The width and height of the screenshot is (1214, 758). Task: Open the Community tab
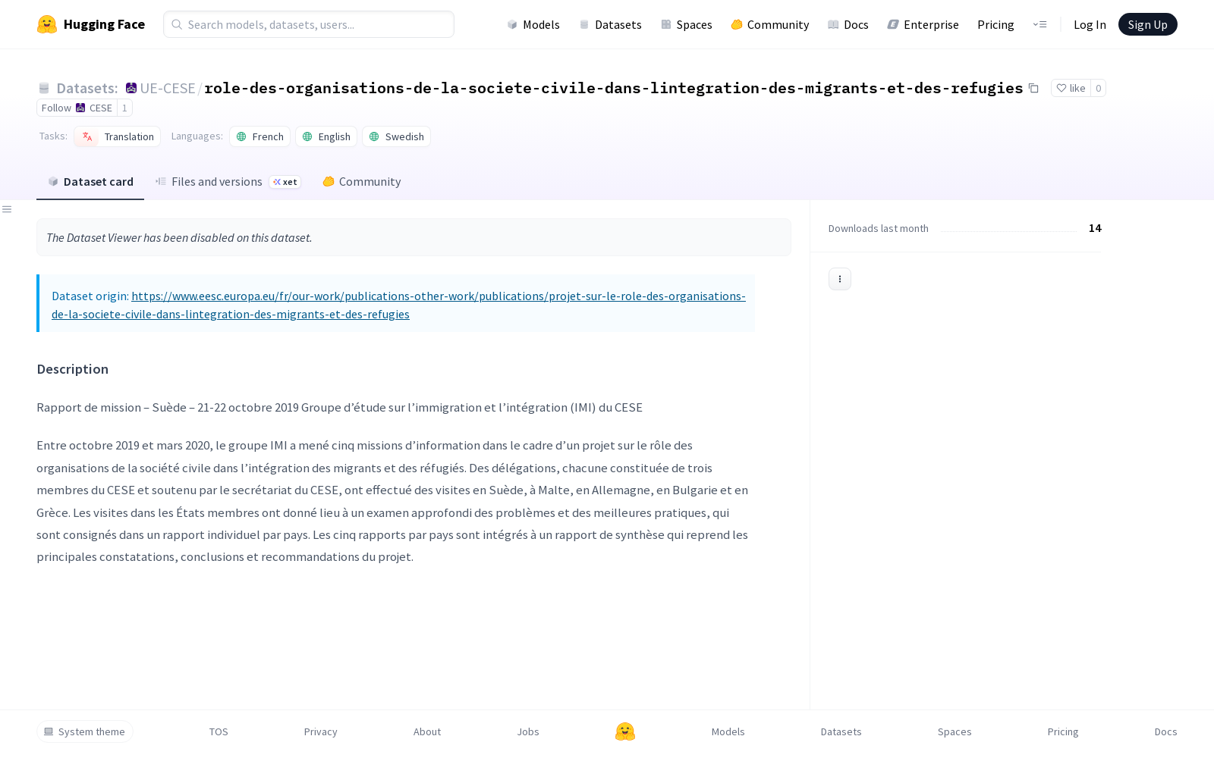point(362,182)
